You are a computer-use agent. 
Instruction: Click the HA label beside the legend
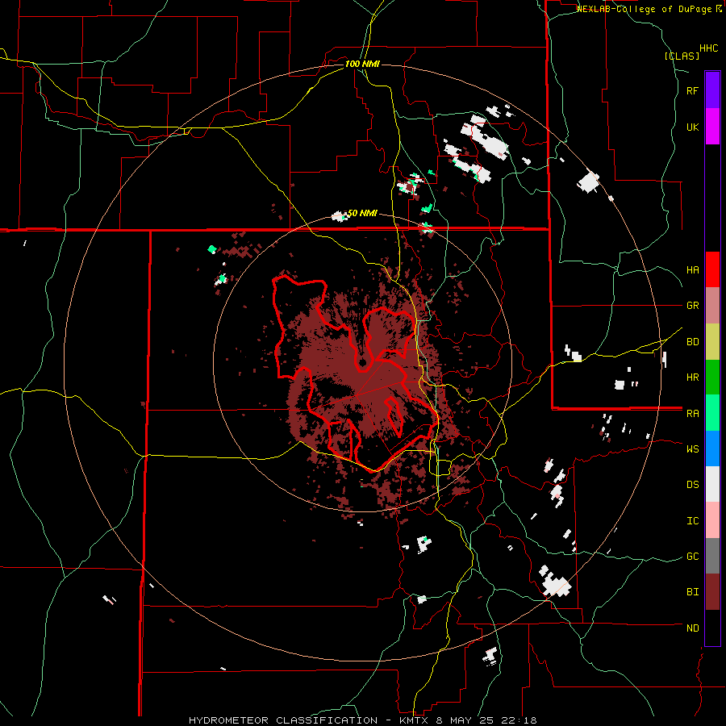click(692, 270)
